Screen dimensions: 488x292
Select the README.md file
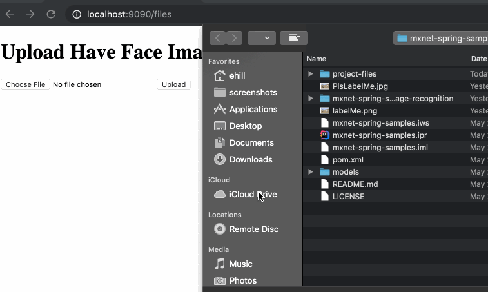click(396, 184)
